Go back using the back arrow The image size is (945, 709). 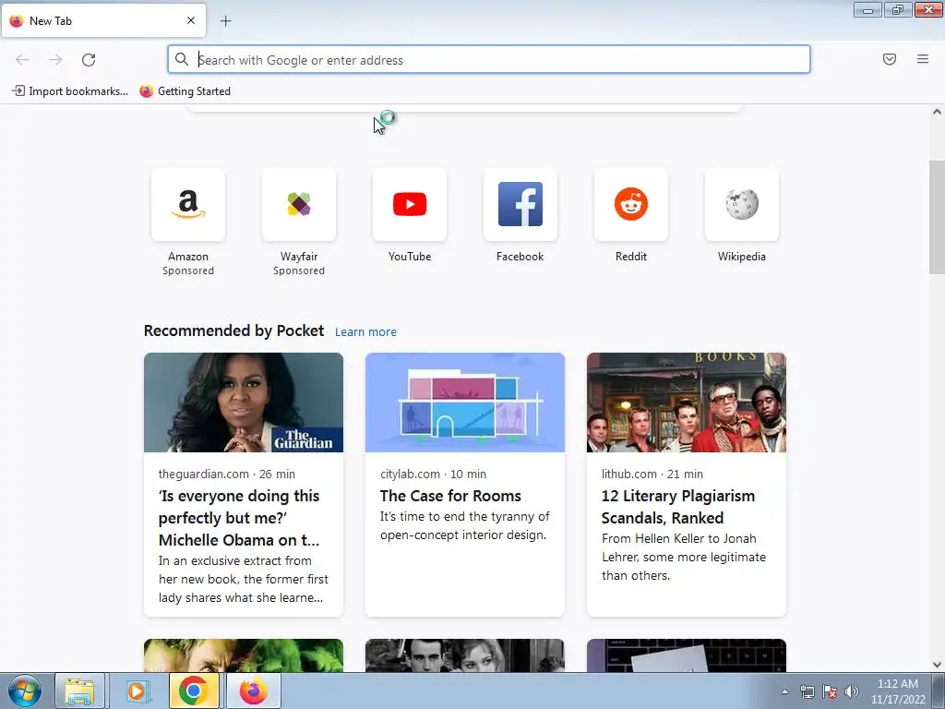tap(22, 60)
